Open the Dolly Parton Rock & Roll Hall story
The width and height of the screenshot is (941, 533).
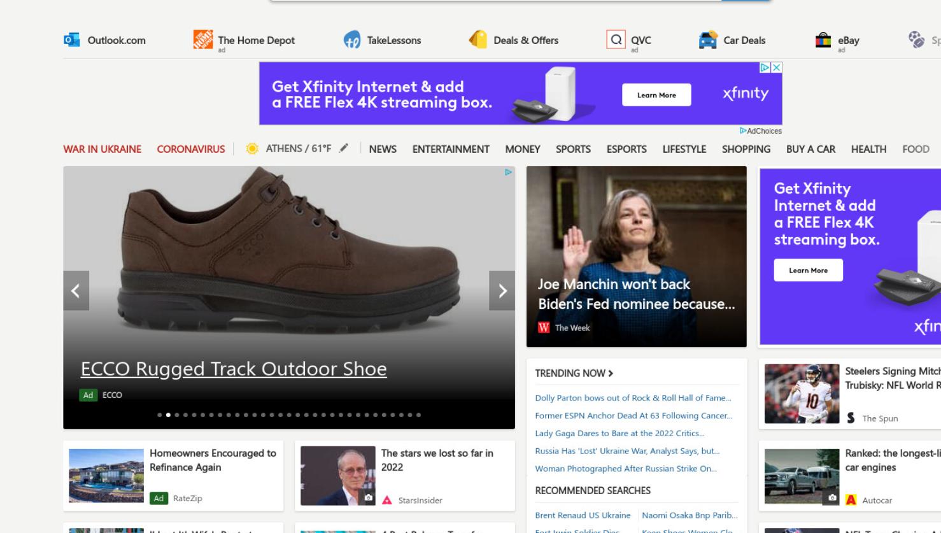[633, 398]
